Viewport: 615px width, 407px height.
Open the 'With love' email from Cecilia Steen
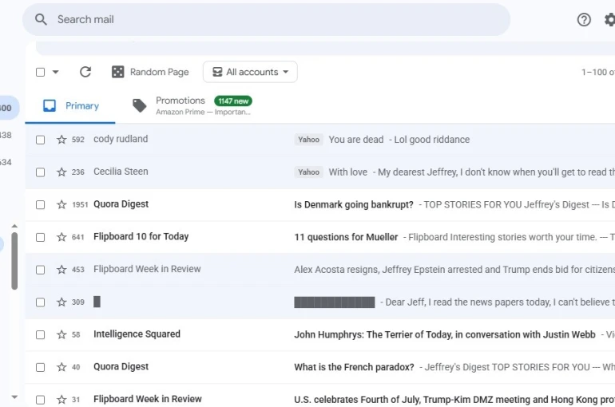[447, 172]
